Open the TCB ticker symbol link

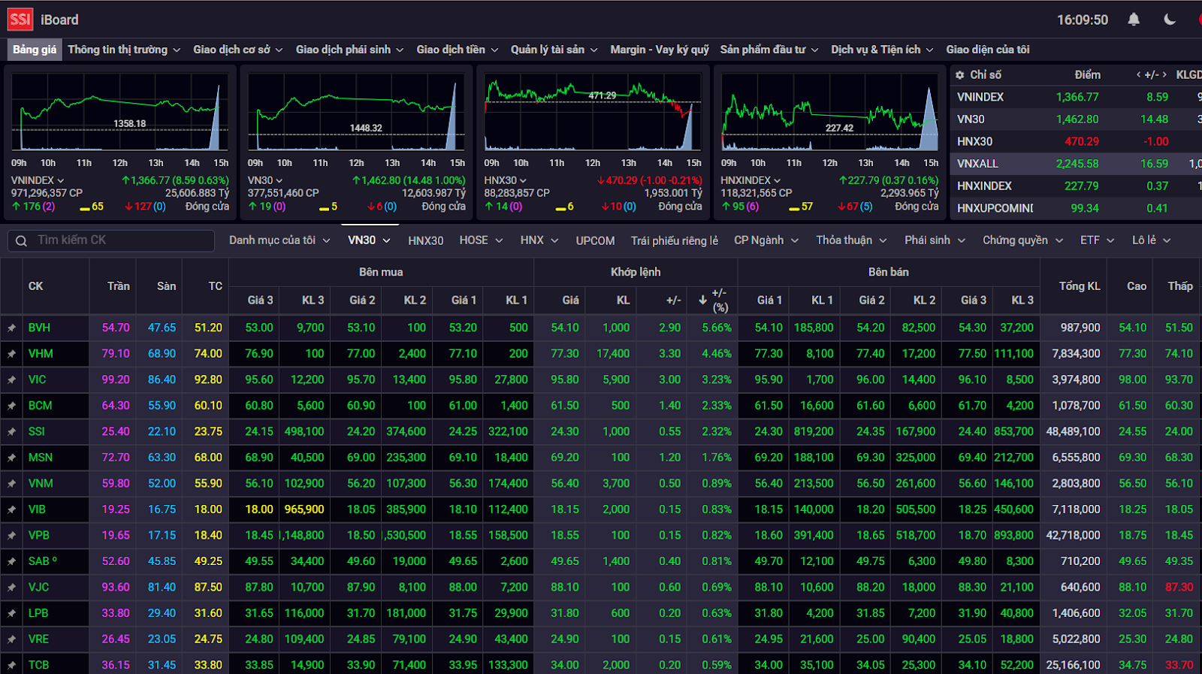pyautogui.click(x=38, y=665)
